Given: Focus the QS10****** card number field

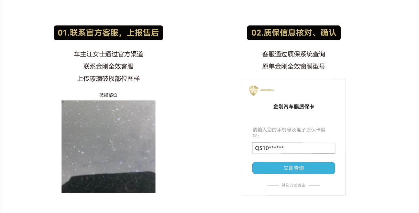Looking at the screenshot, I should coord(293,148).
